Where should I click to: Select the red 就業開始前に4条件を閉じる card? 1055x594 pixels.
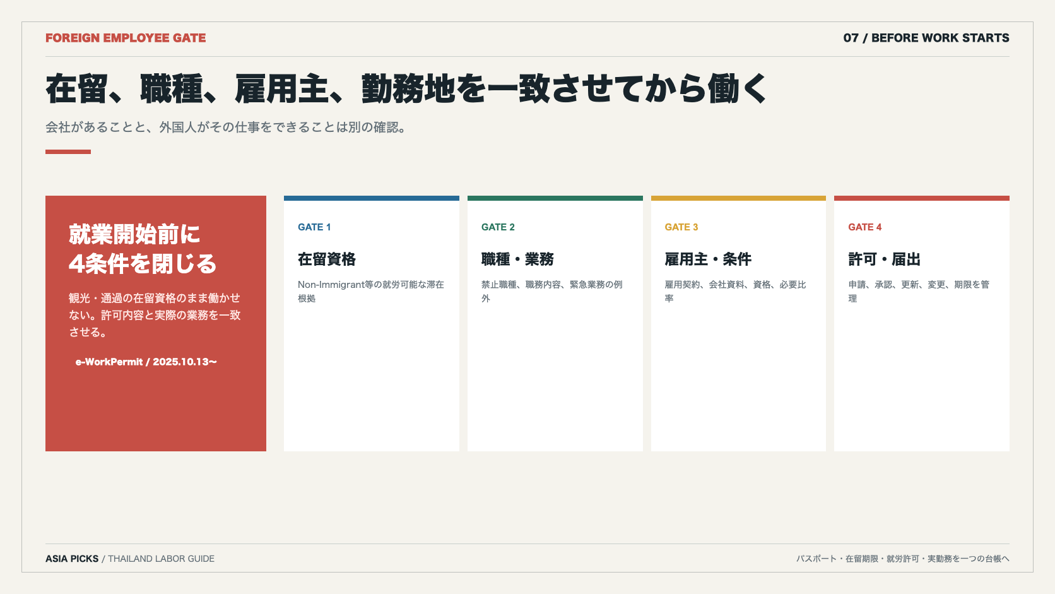156,323
